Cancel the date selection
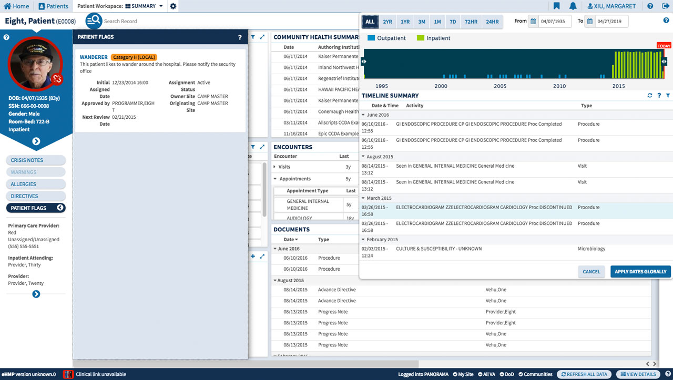This screenshot has width=673, height=380. (592, 272)
